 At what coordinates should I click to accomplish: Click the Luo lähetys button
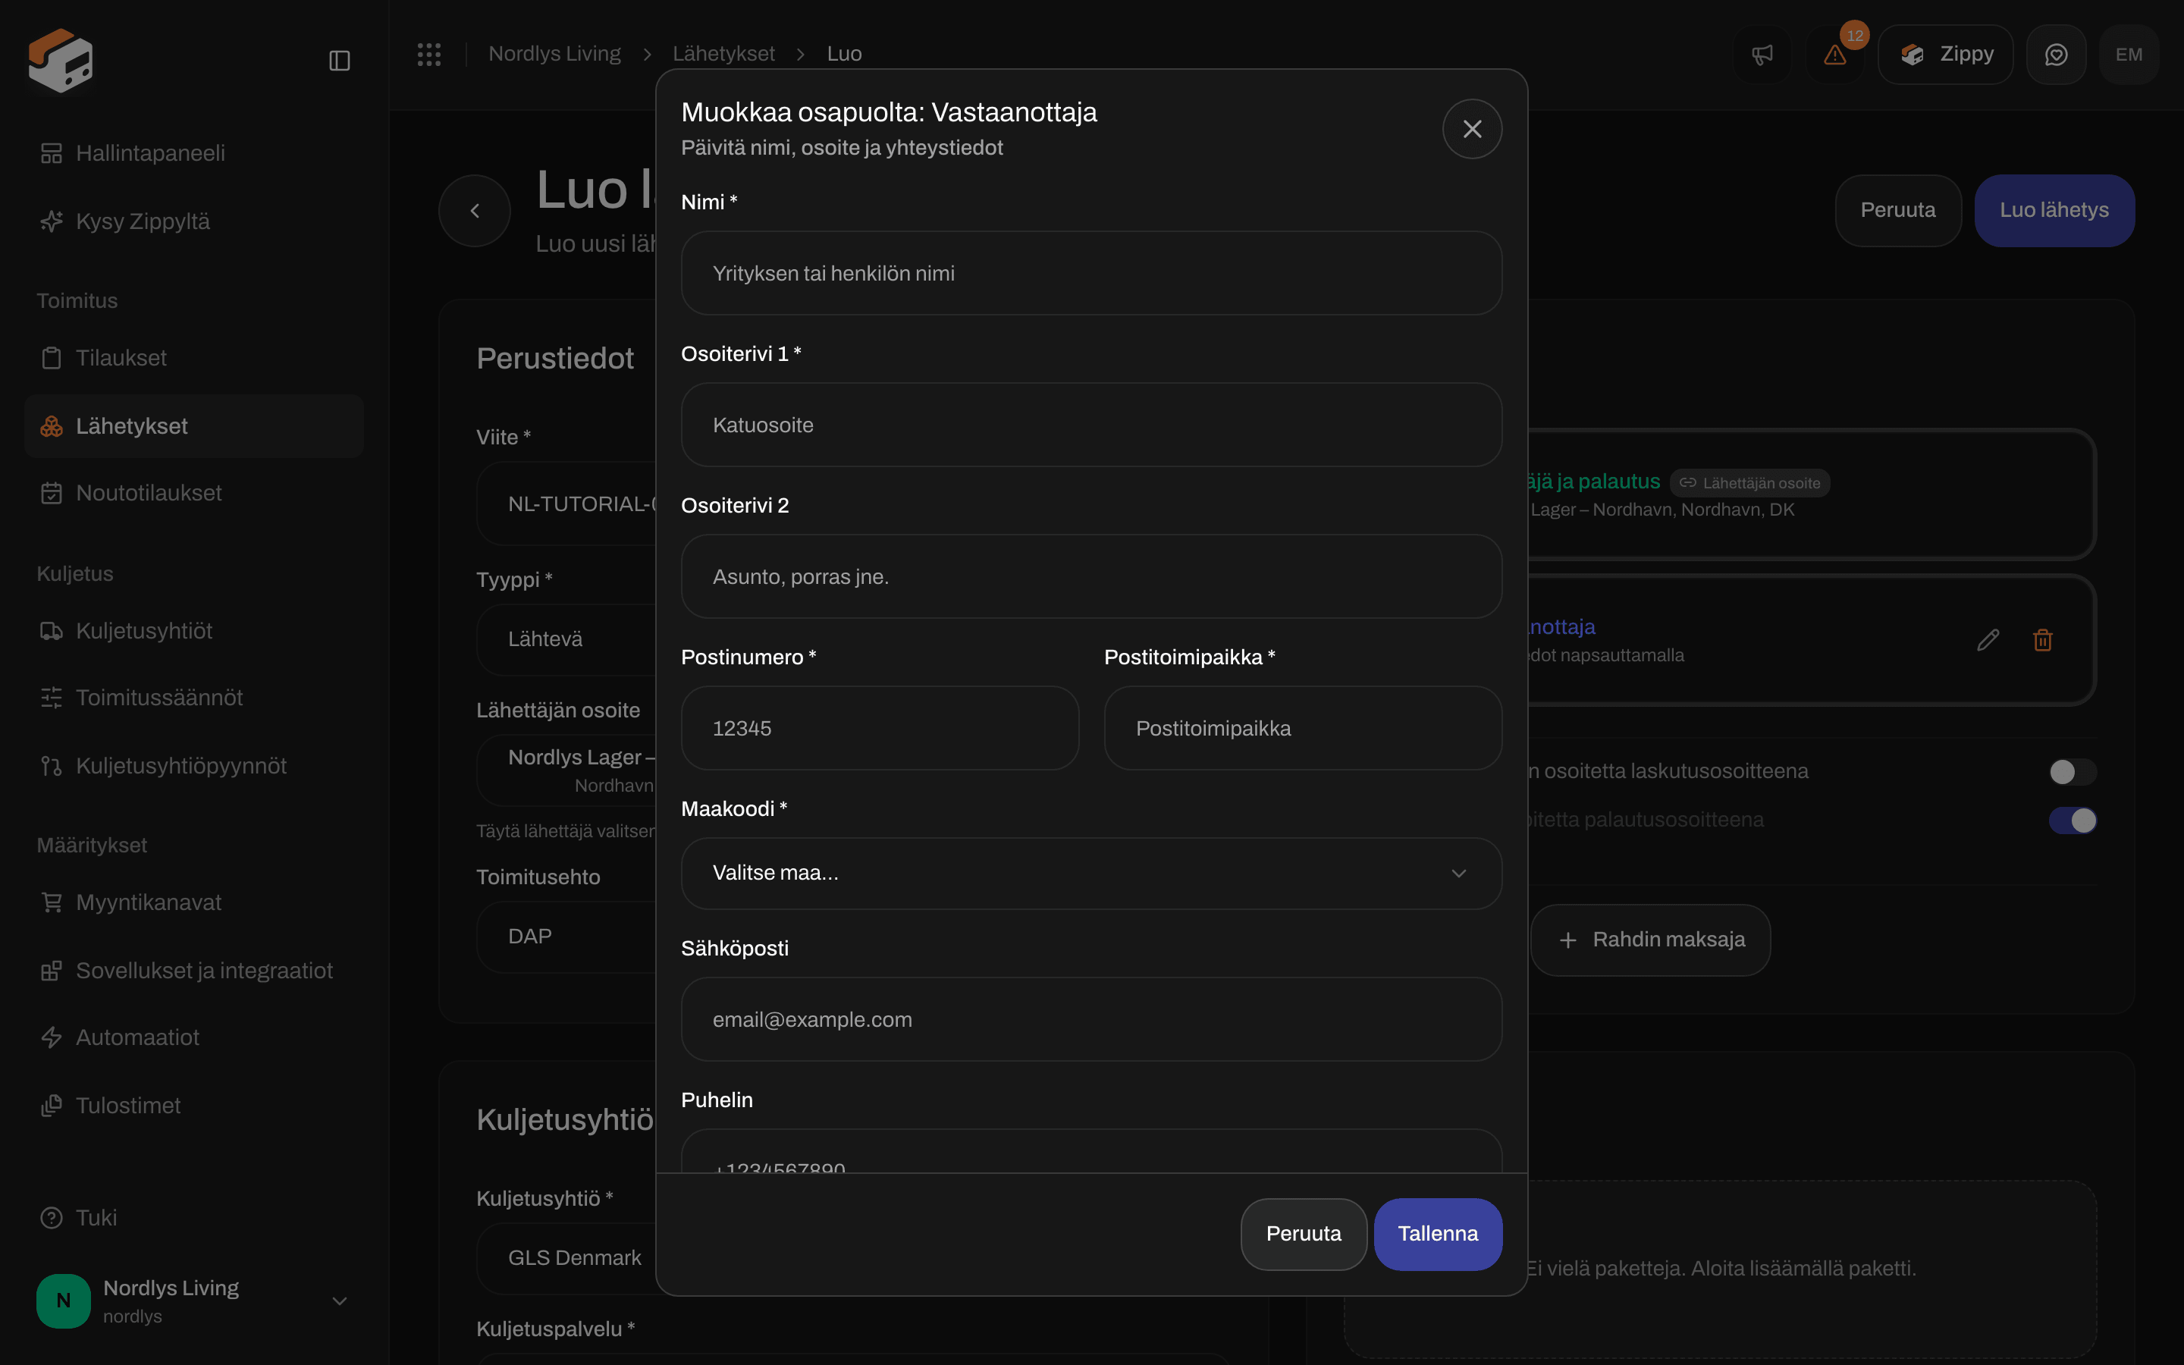point(2054,210)
